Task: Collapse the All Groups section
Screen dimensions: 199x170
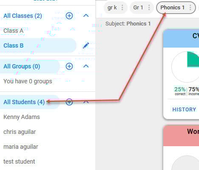Action: tap(86, 66)
